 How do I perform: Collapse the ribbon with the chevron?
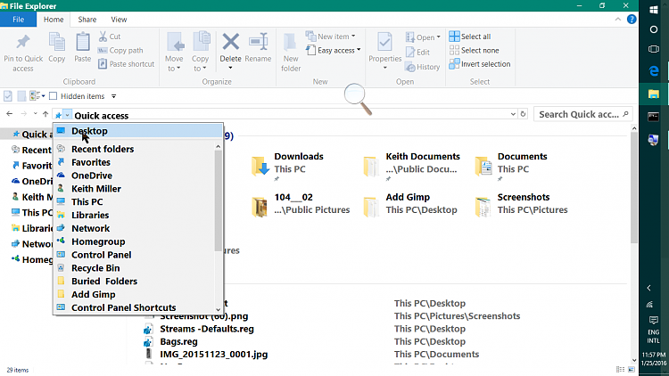(618, 20)
